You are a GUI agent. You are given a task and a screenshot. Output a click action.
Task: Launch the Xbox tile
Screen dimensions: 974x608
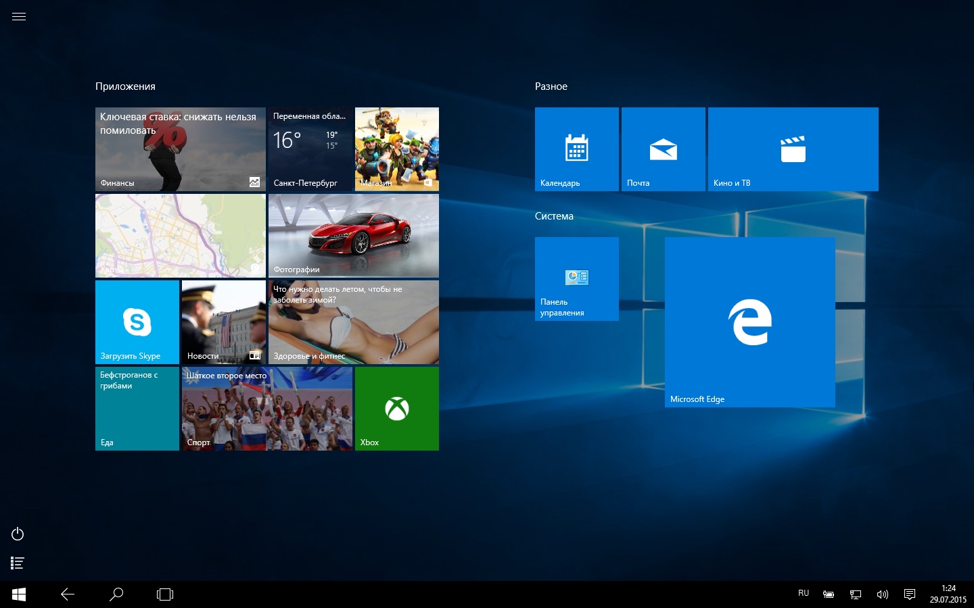coord(397,409)
